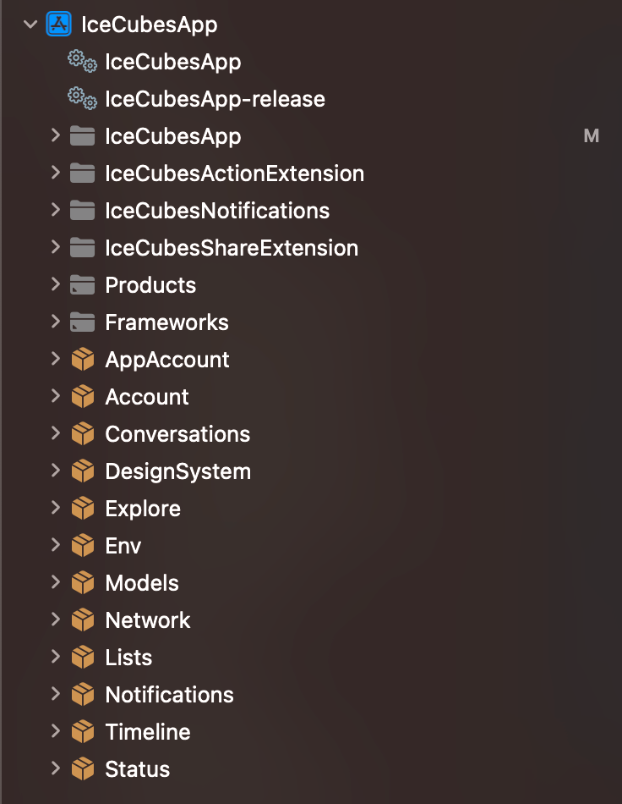
Task: Click the Lists package box icon
Action: click(x=83, y=658)
